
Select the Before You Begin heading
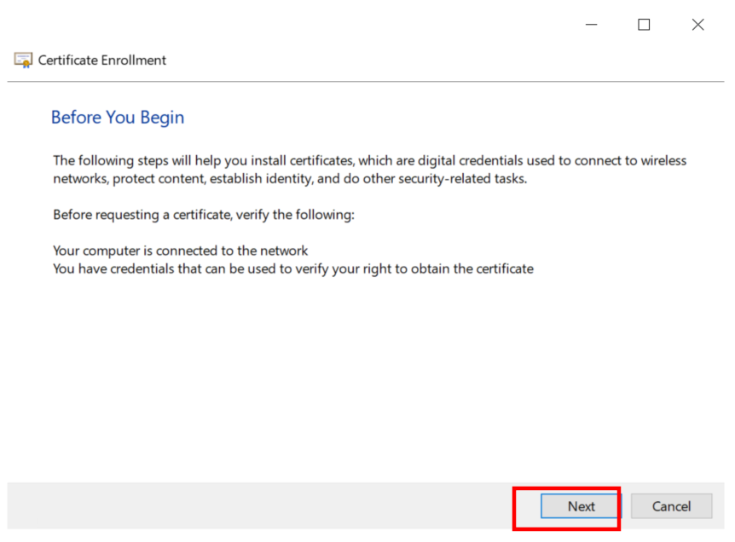[118, 118]
